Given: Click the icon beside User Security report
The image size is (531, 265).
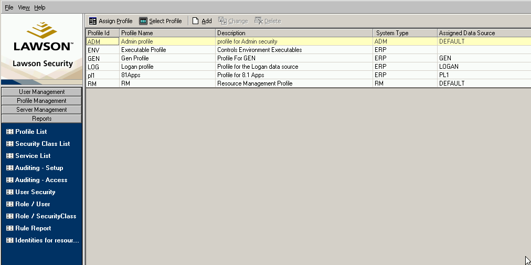Looking at the screenshot, I should click(9, 192).
